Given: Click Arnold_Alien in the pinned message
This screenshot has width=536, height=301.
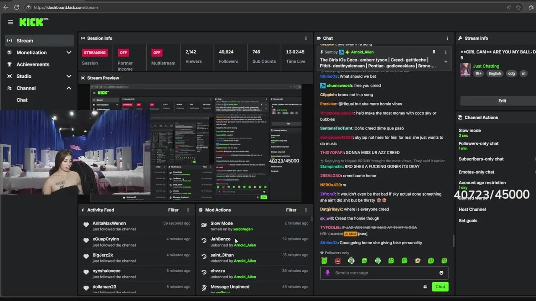Looking at the screenshot, I should coord(362,52).
